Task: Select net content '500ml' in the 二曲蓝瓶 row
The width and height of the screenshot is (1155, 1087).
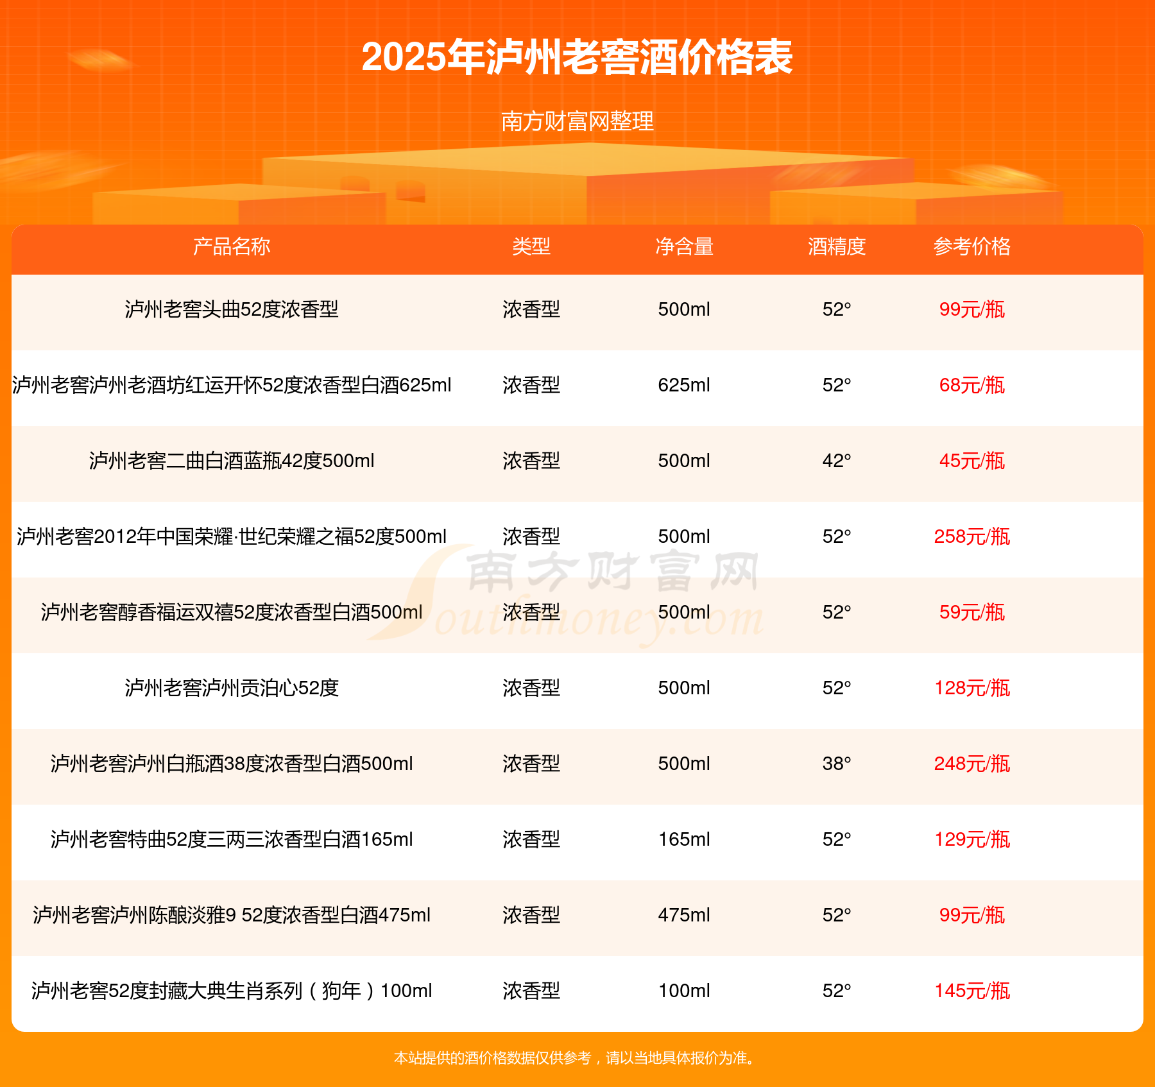Action: click(684, 461)
